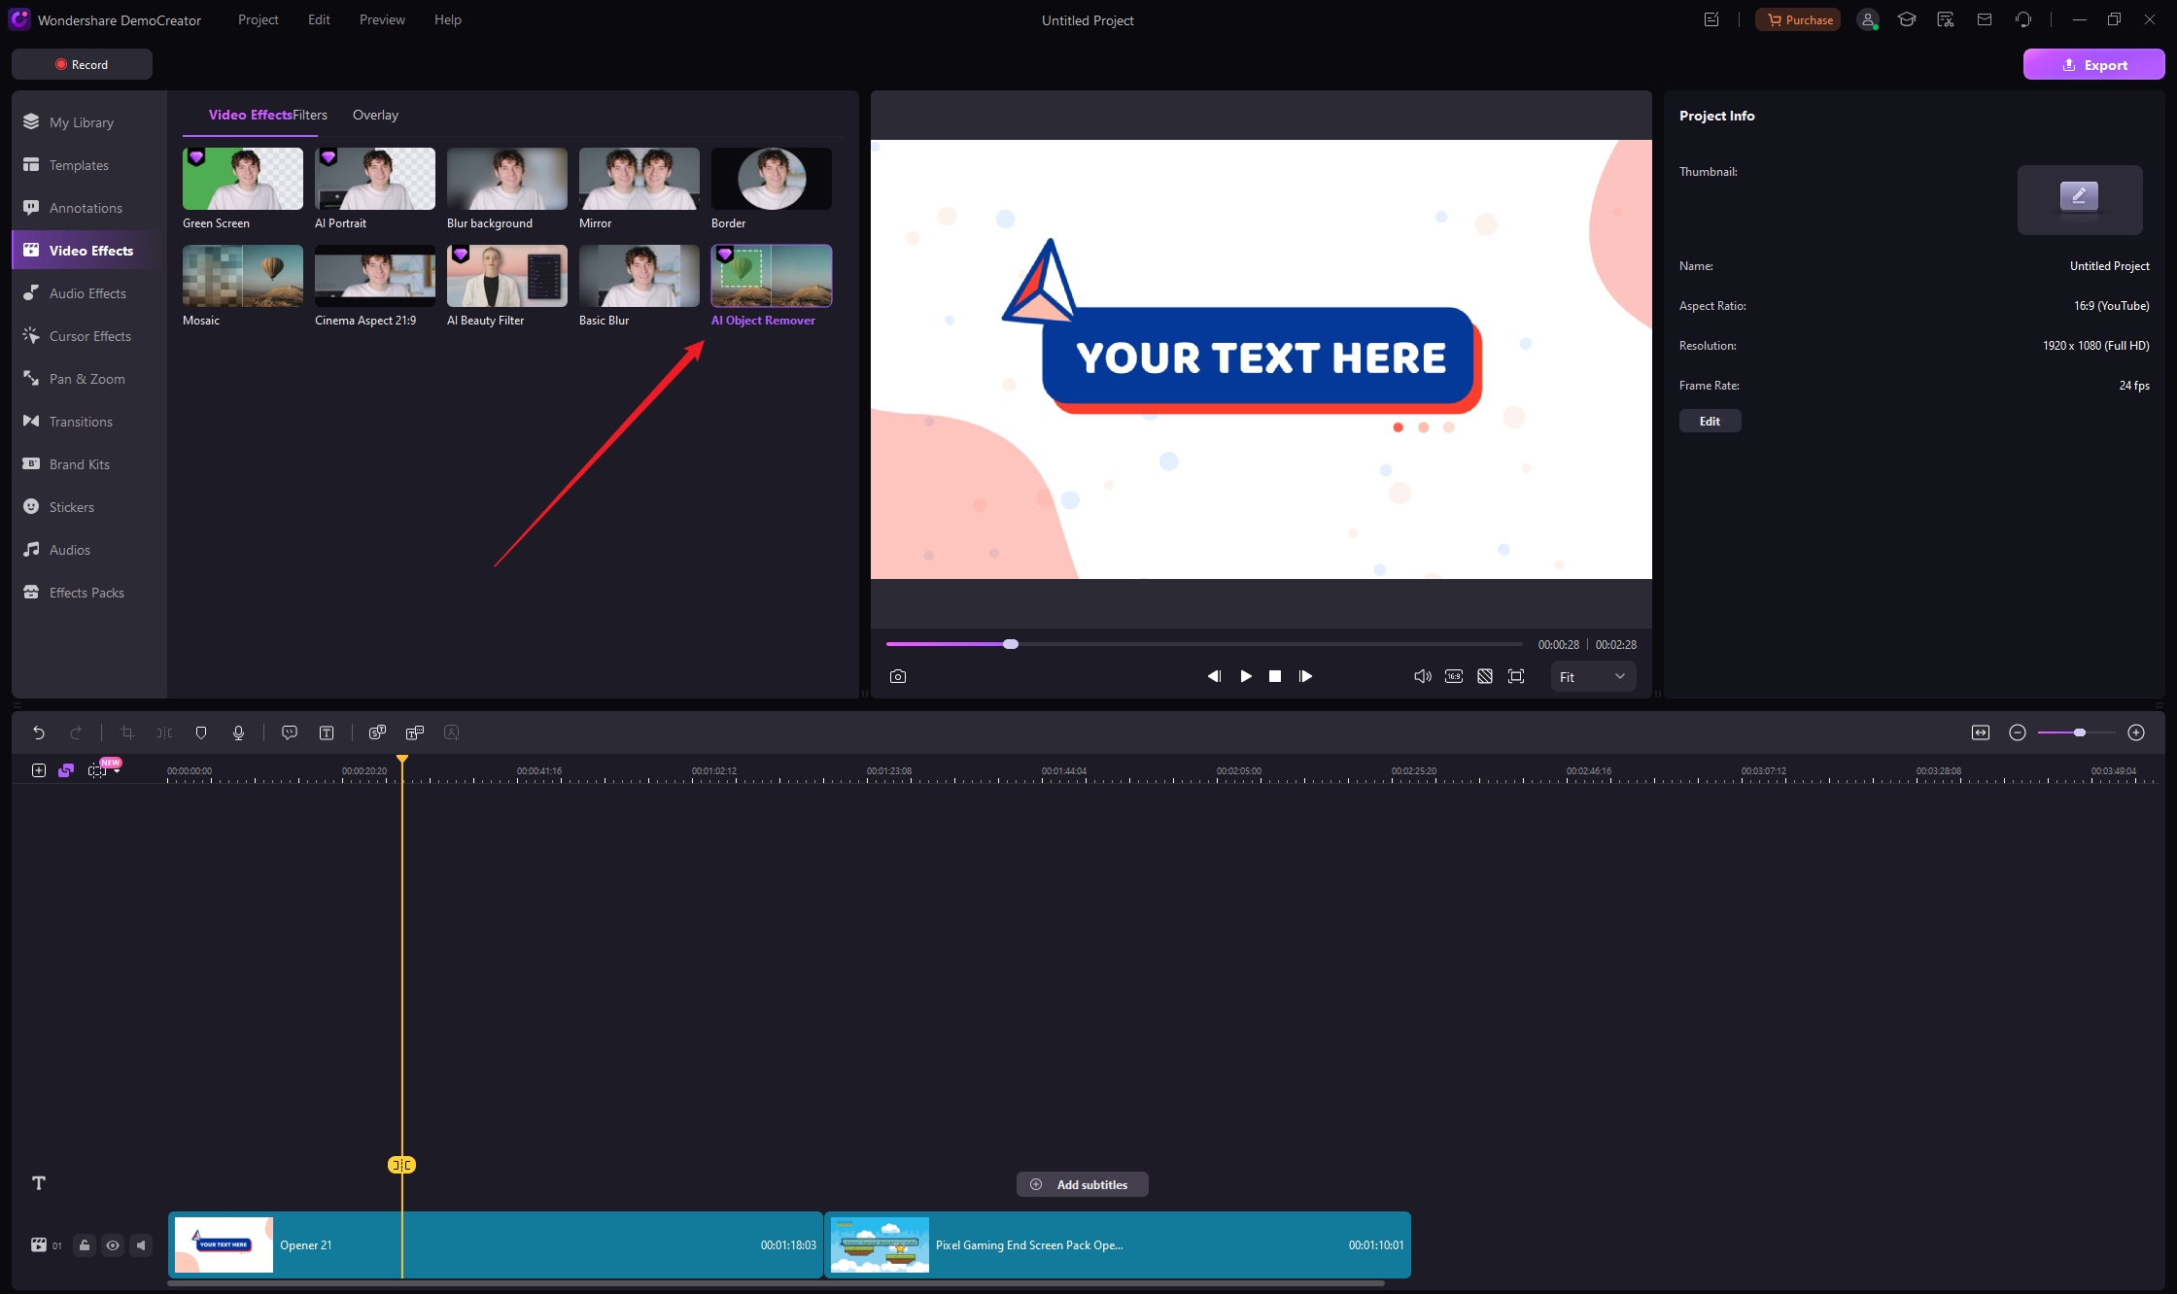Hide track 01 with the eye icon

(113, 1245)
